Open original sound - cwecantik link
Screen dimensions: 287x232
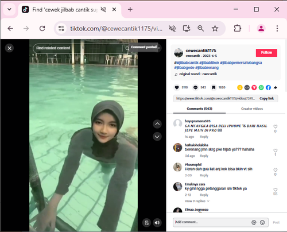(x=198, y=74)
